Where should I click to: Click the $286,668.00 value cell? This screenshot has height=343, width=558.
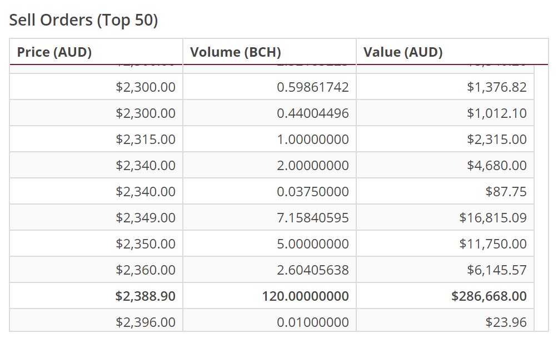(x=489, y=296)
